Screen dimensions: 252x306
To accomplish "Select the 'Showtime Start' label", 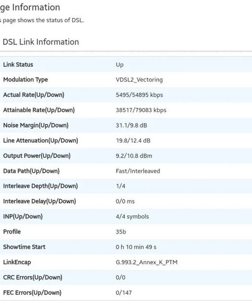I will click(x=24, y=247).
